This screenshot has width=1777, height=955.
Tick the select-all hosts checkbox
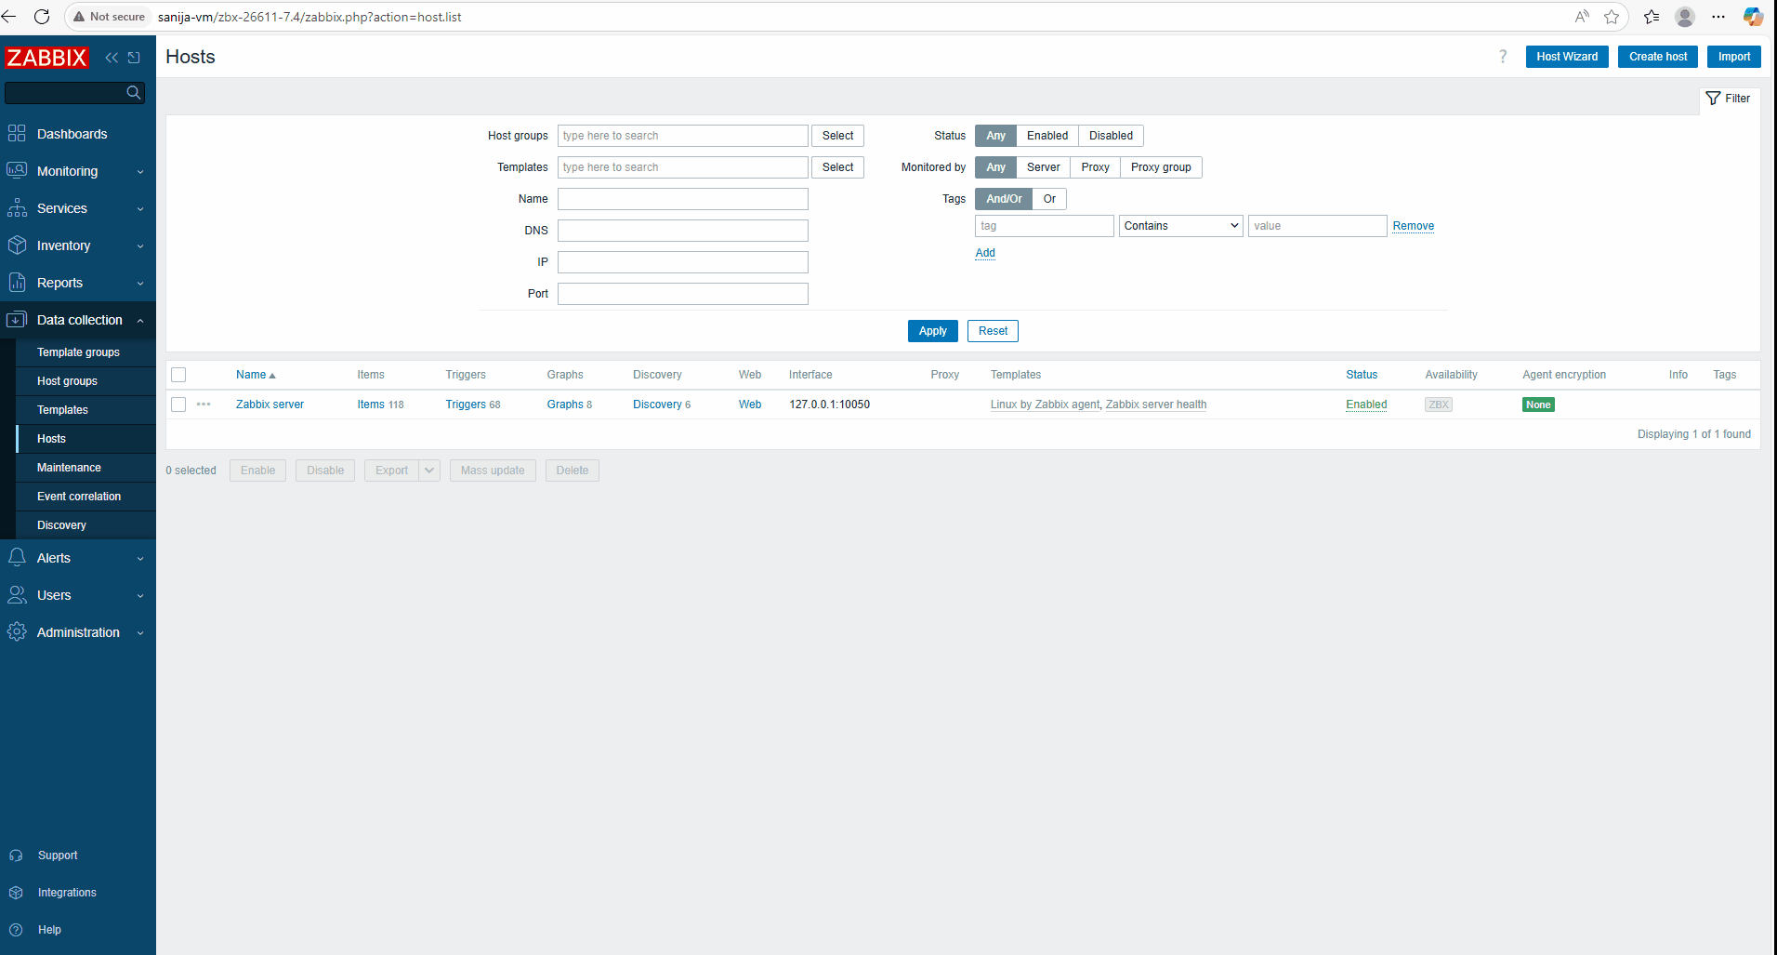click(x=178, y=375)
